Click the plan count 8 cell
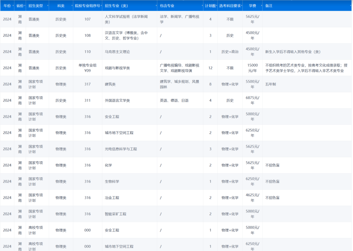Viewport: 353px width, 251px height. click(210, 84)
